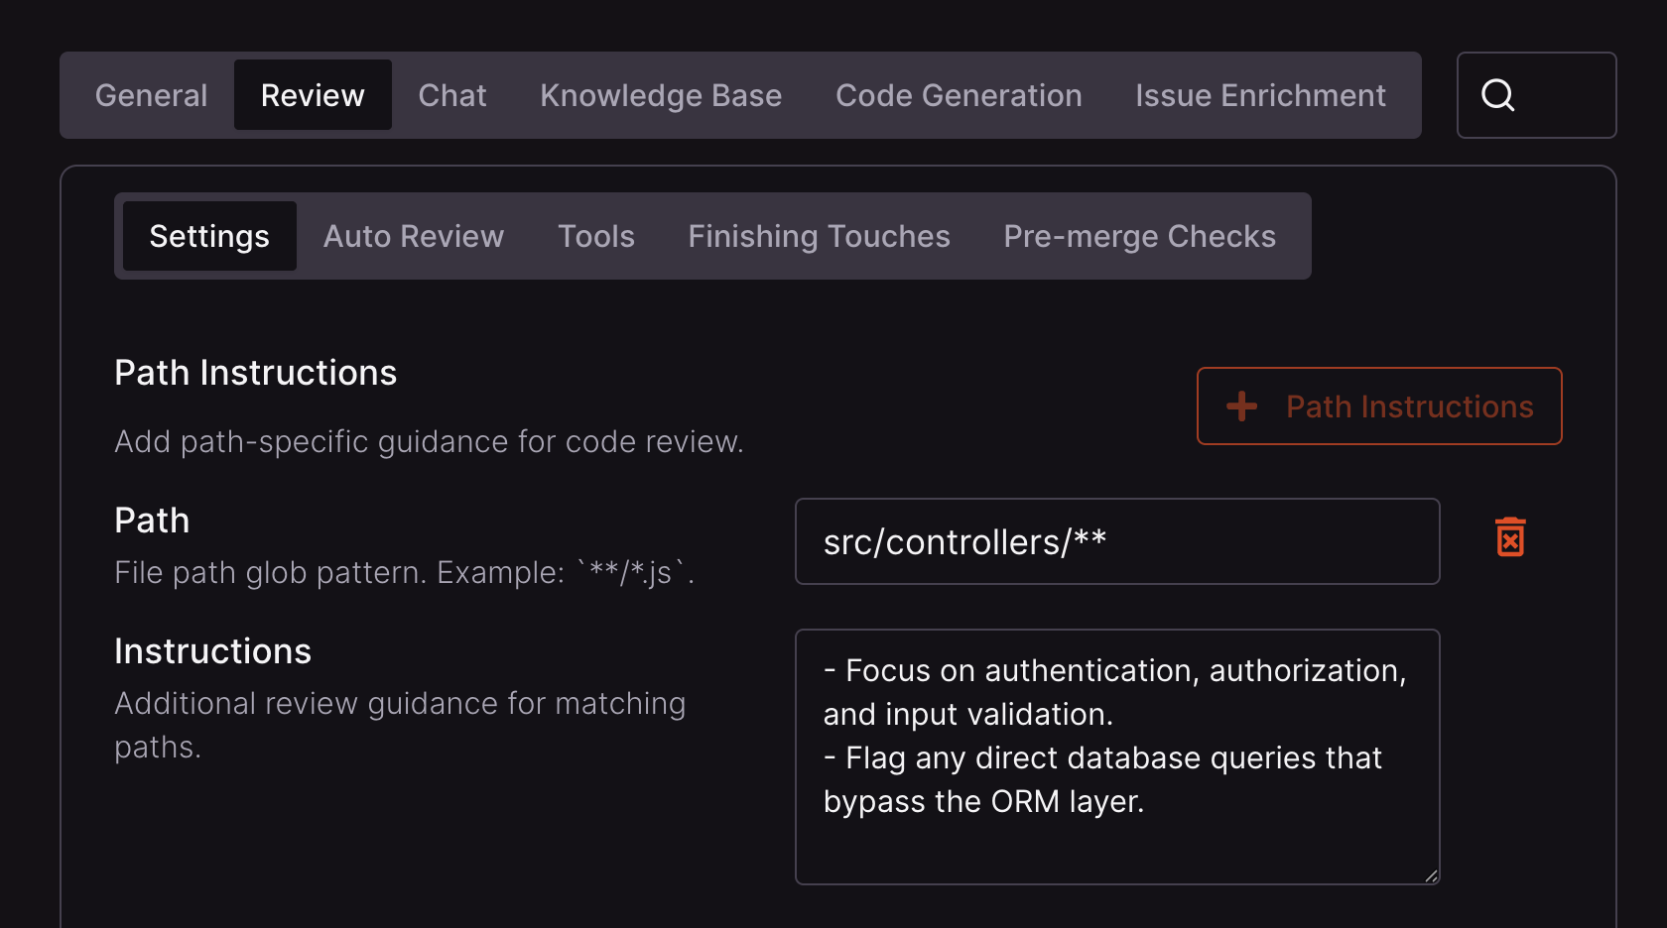Viewport: 1667px width, 928px height.
Task: Click inside the search box
Action: coord(1536,95)
